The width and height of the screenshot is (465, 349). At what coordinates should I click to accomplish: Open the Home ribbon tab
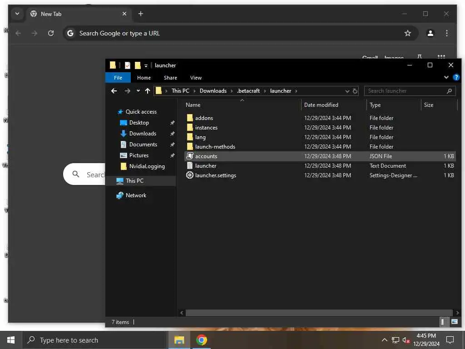[144, 78]
